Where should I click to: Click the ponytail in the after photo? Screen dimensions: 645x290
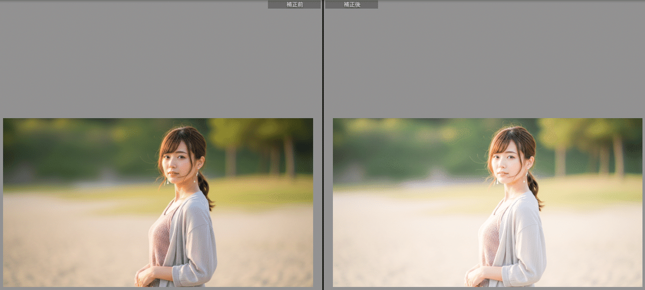tap(534, 191)
